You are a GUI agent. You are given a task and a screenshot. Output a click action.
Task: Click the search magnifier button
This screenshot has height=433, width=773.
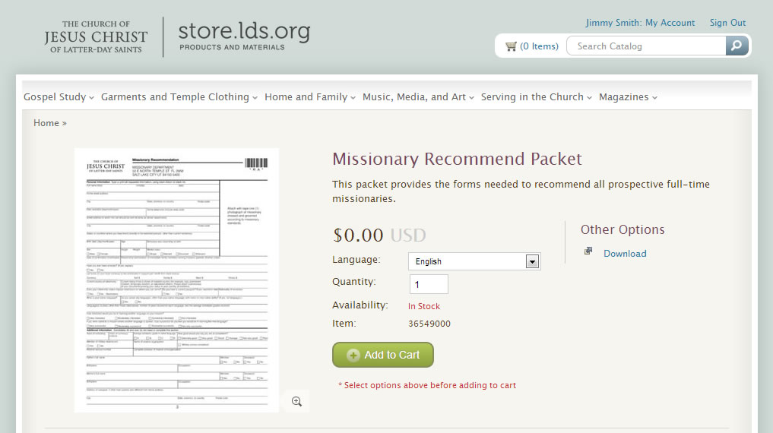pos(736,46)
